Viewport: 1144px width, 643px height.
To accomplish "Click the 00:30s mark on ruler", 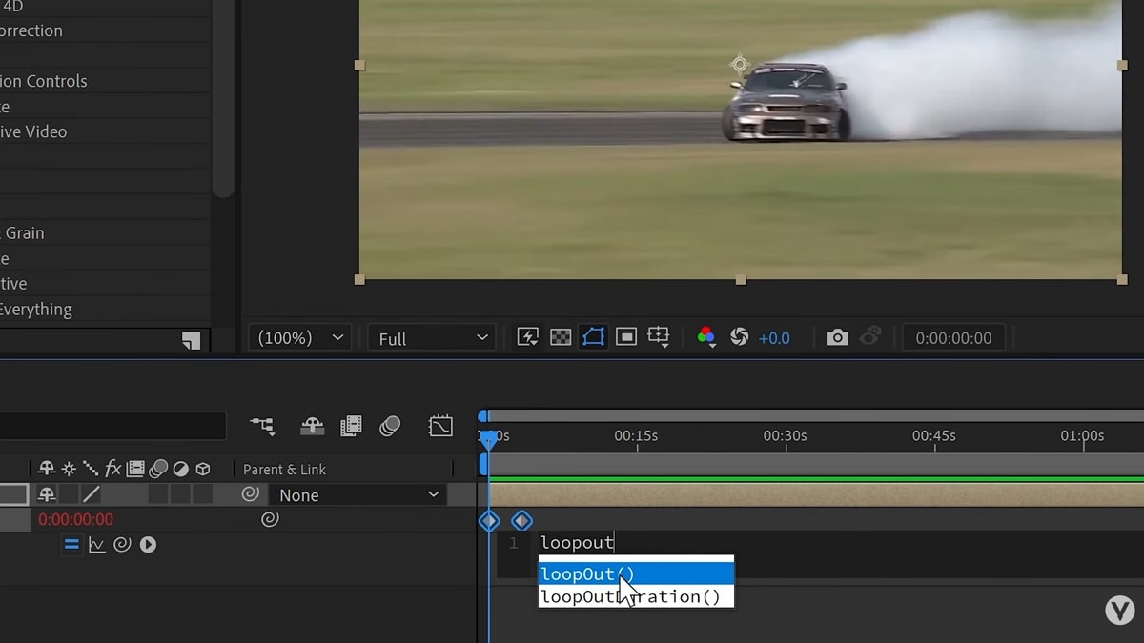I will pyautogui.click(x=785, y=435).
